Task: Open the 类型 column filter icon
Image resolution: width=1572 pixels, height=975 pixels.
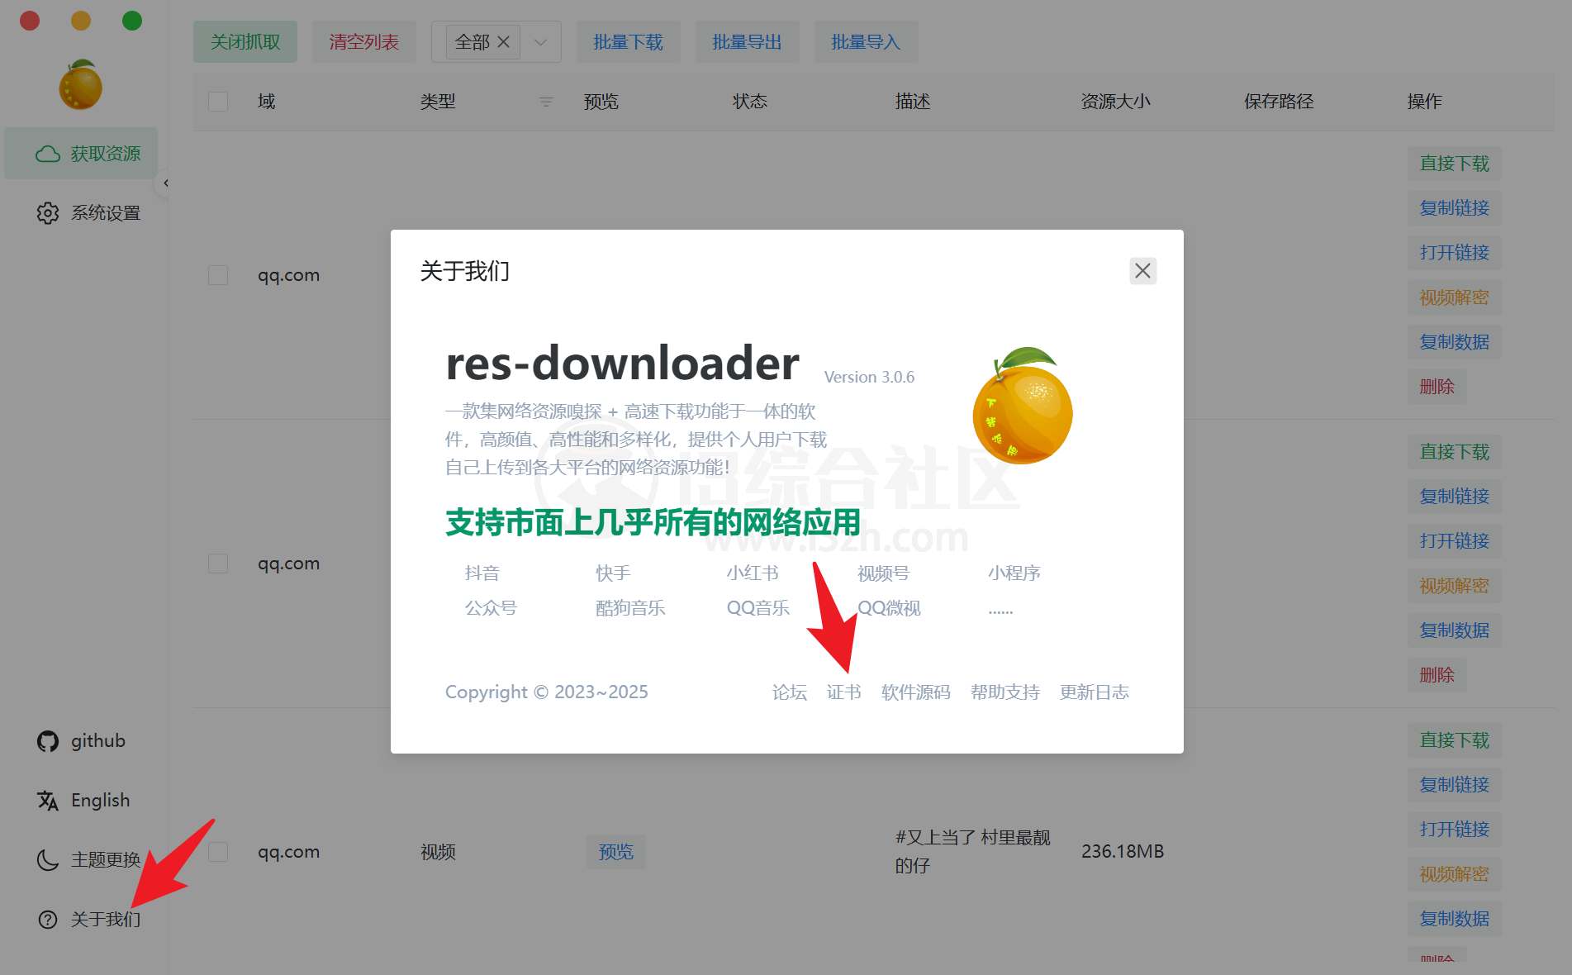Action: [x=546, y=101]
